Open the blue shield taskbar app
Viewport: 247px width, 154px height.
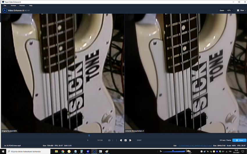pos(88,151)
